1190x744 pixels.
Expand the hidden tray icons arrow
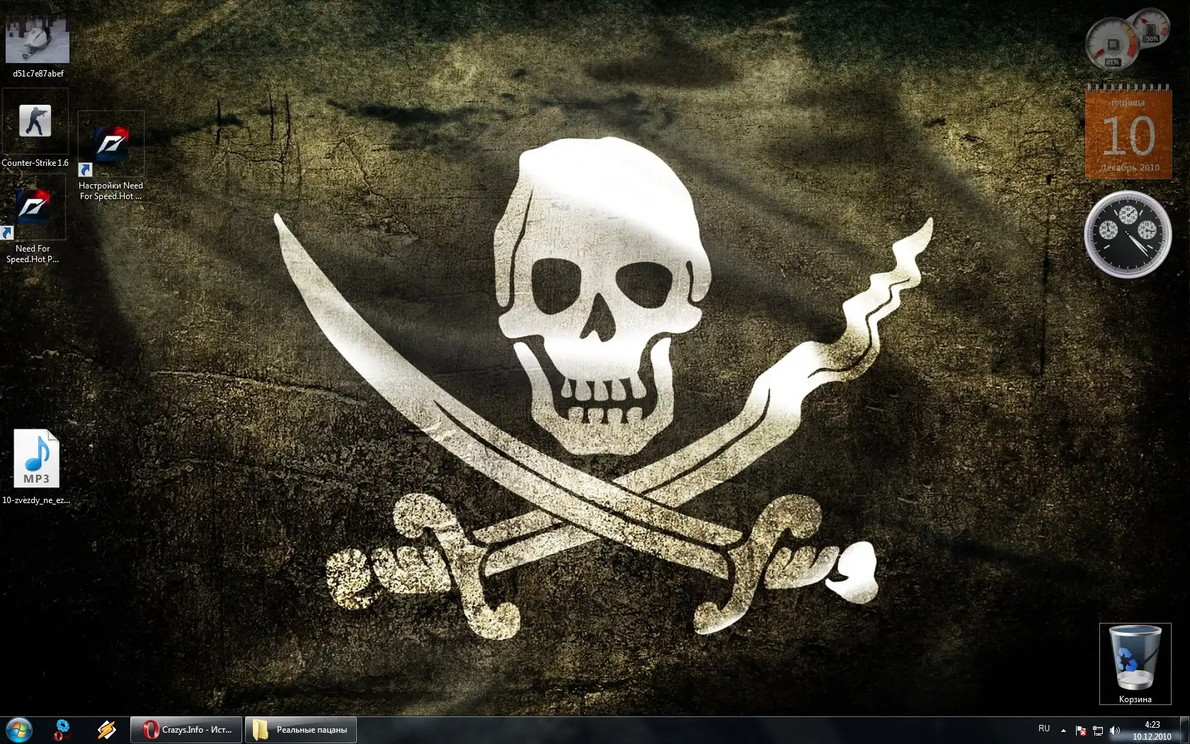point(1063,731)
